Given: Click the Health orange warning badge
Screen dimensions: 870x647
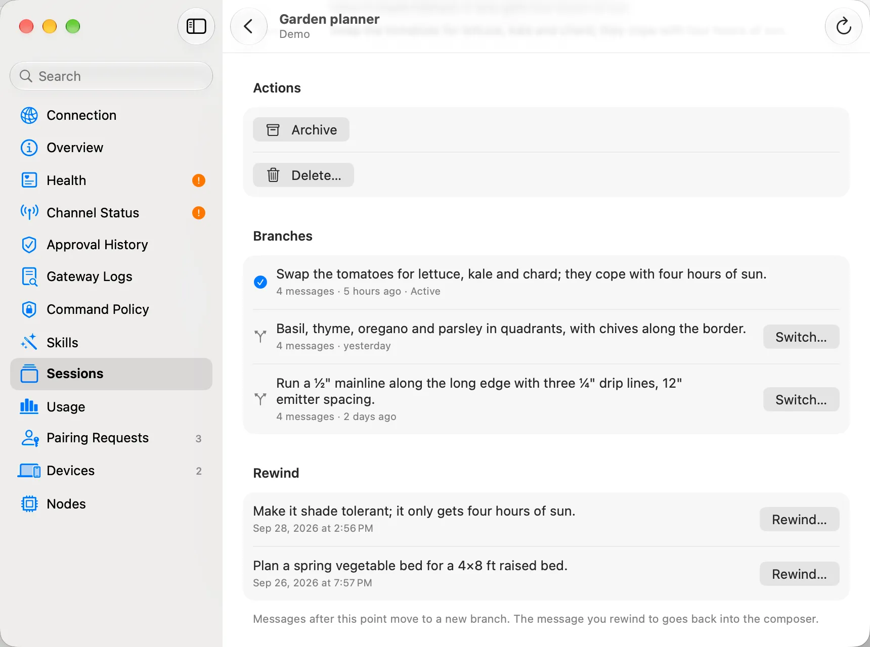Looking at the screenshot, I should click(x=199, y=180).
